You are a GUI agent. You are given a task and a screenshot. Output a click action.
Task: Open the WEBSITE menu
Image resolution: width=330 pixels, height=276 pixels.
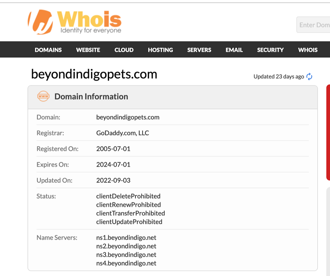click(88, 50)
